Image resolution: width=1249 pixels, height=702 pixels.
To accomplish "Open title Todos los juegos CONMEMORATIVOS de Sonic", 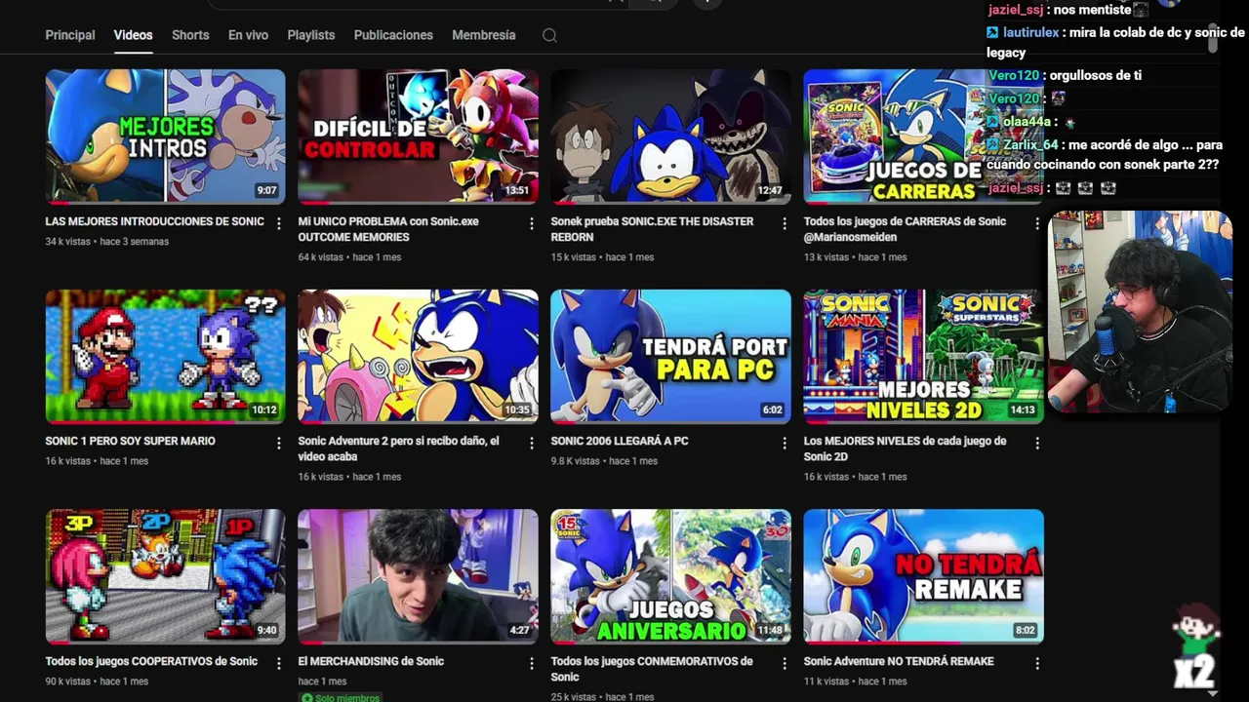I will (x=652, y=669).
